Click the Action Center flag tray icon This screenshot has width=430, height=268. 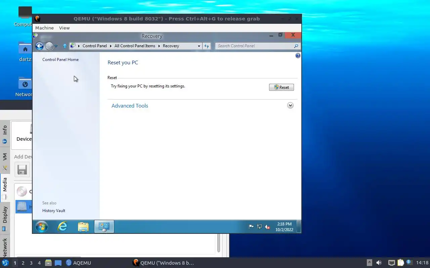tap(251, 227)
